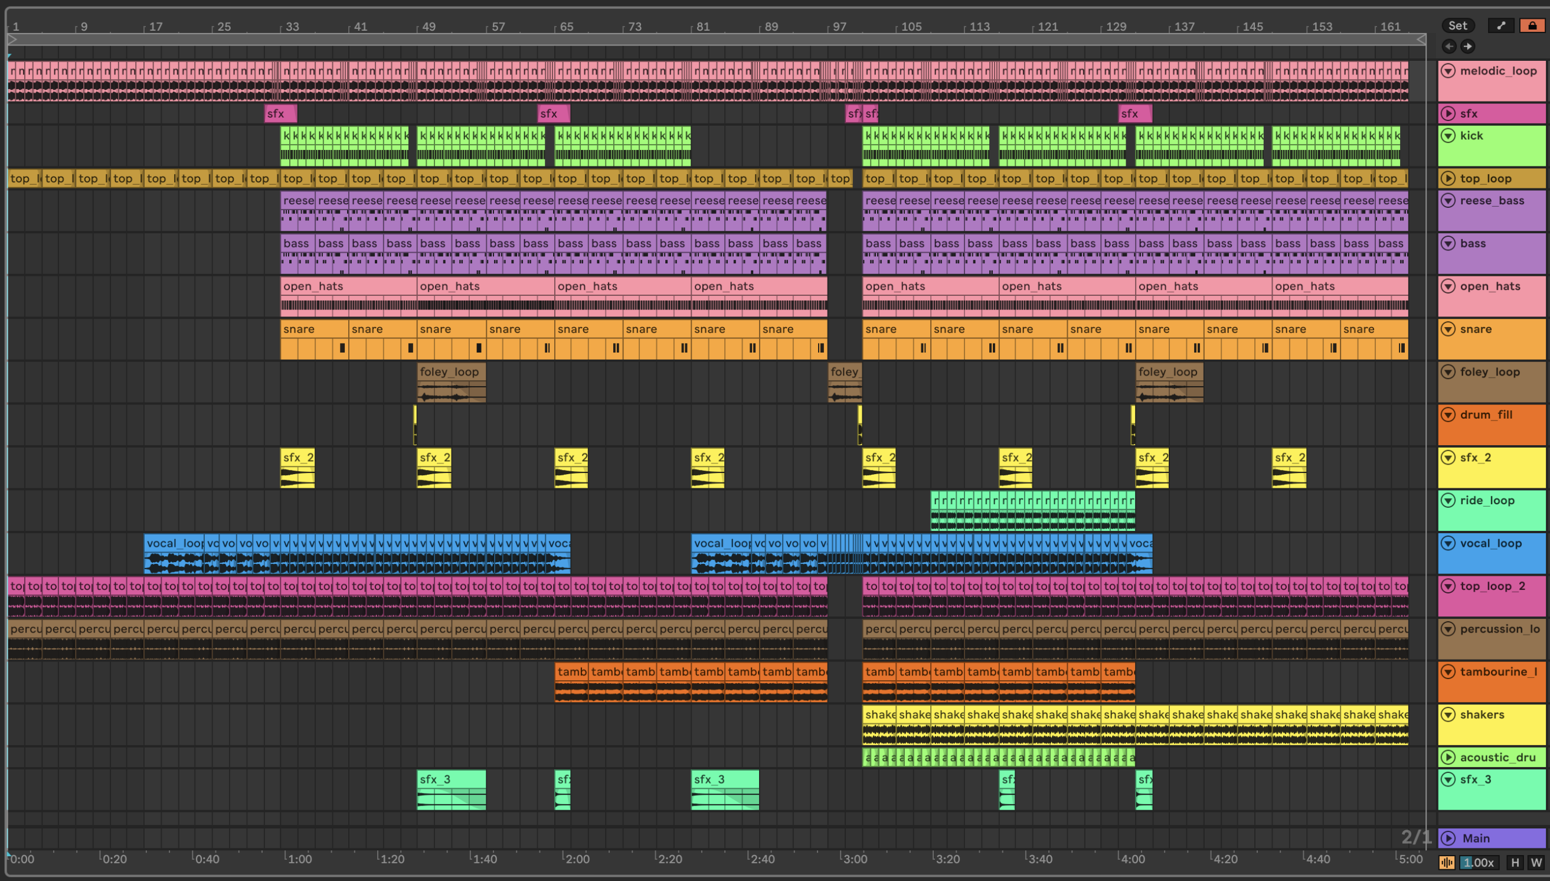Click the H optimize height button
Screen dimensions: 1550x881
(x=1515, y=862)
